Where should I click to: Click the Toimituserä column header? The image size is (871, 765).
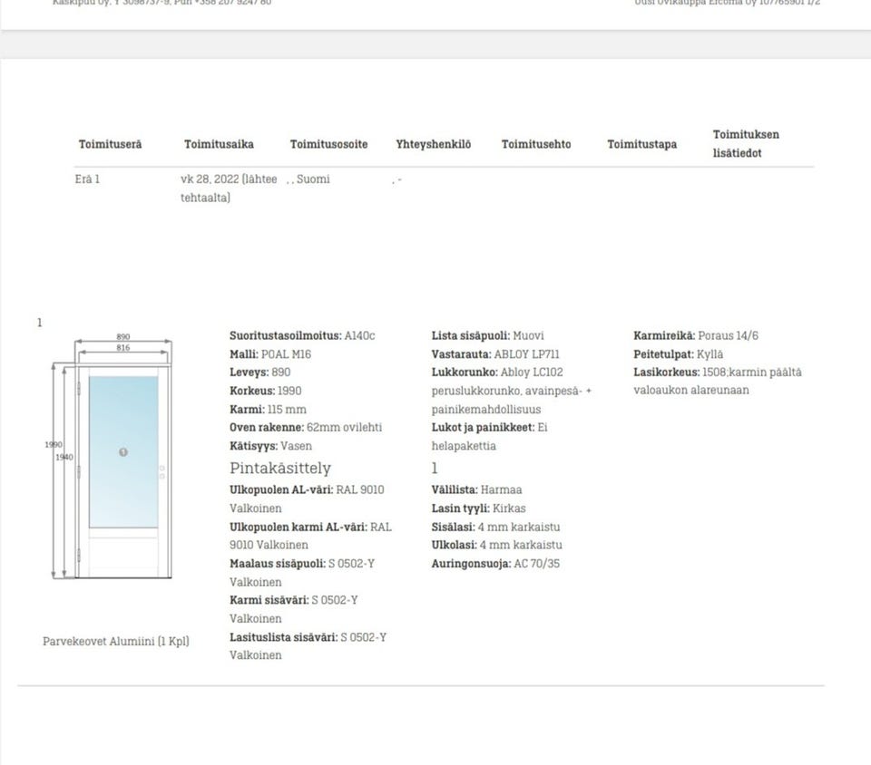[x=110, y=144]
